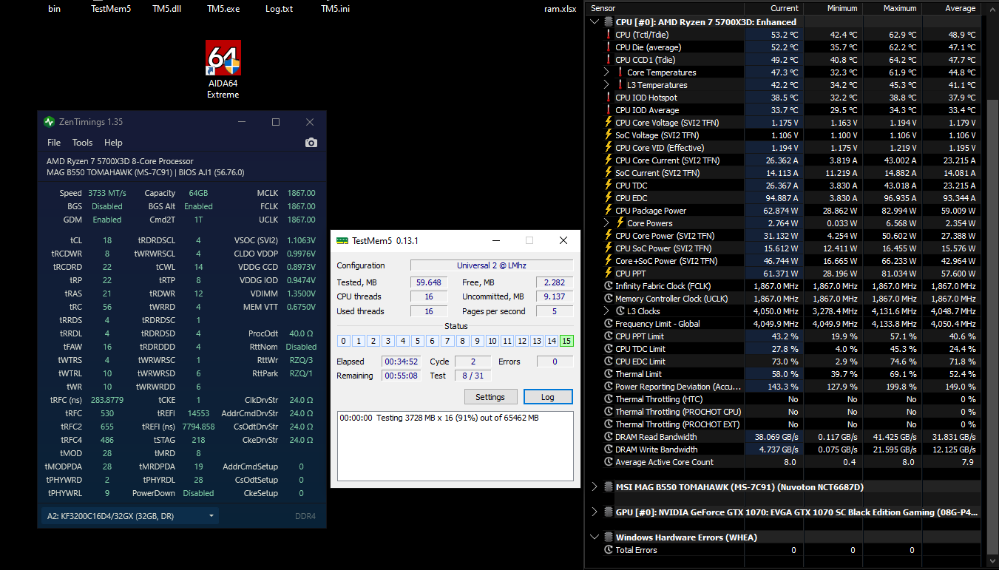The height and width of the screenshot is (570, 999).
Task: Open the ZenTimings File menu
Action: (x=54, y=143)
